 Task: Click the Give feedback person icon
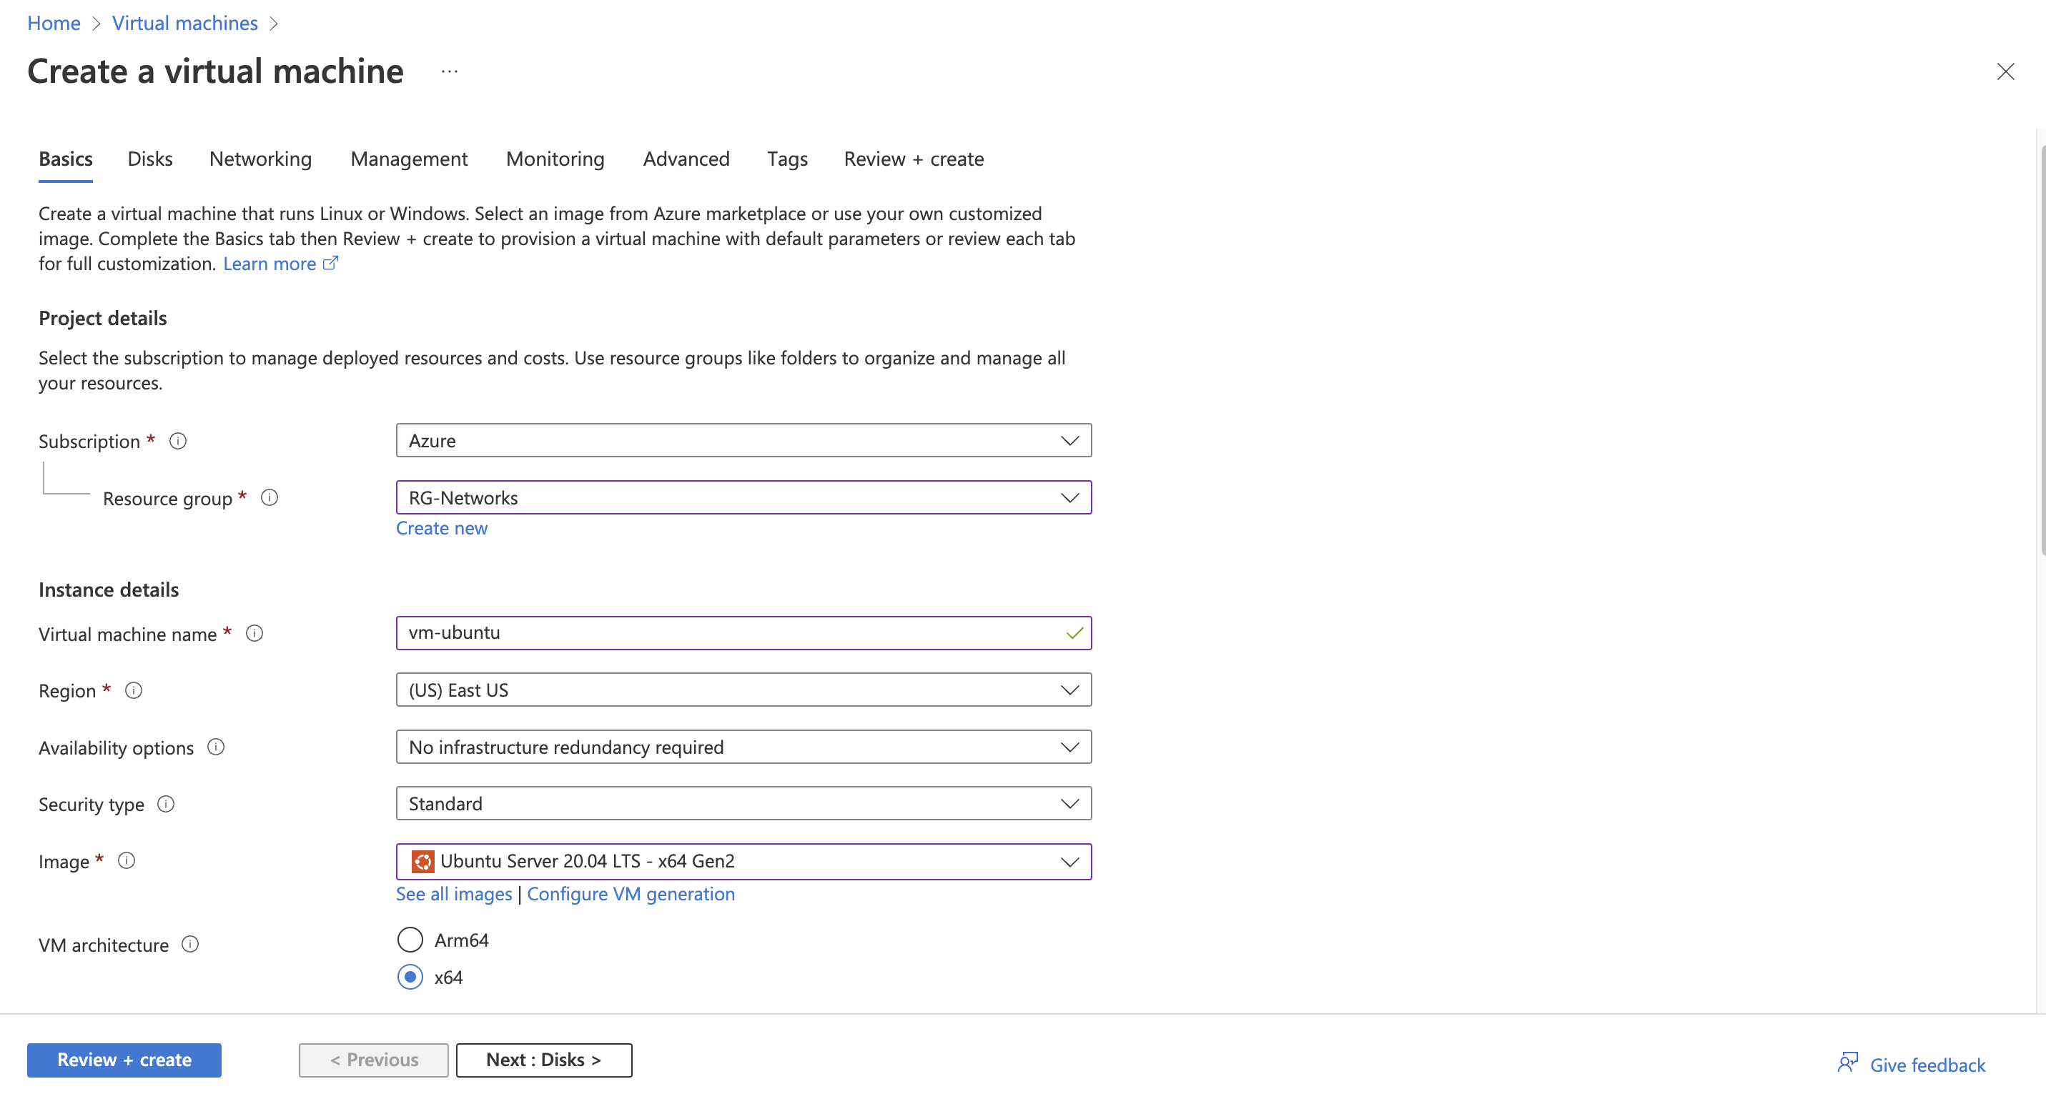pyautogui.click(x=1847, y=1063)
